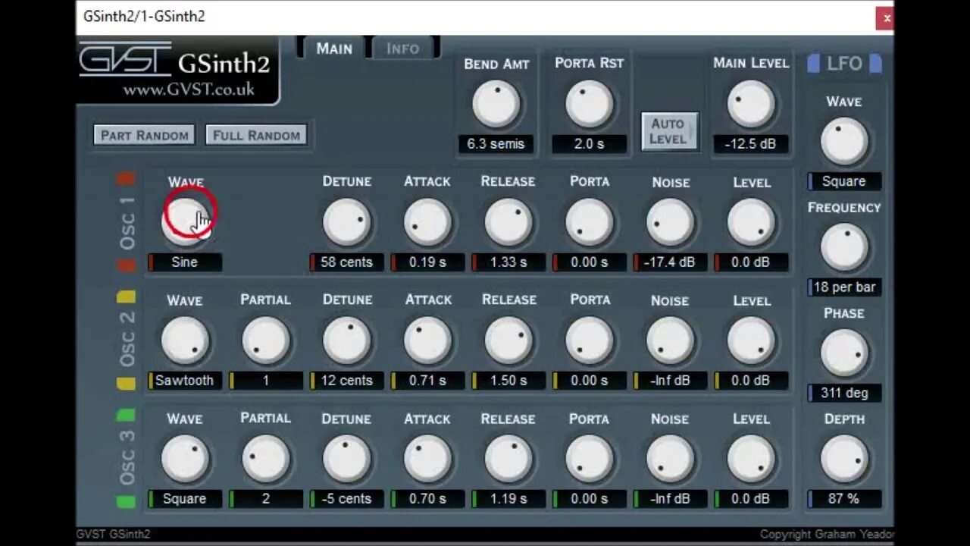Click the 87 % depth value
Screen dimensions: 970x546
[843, 499]
